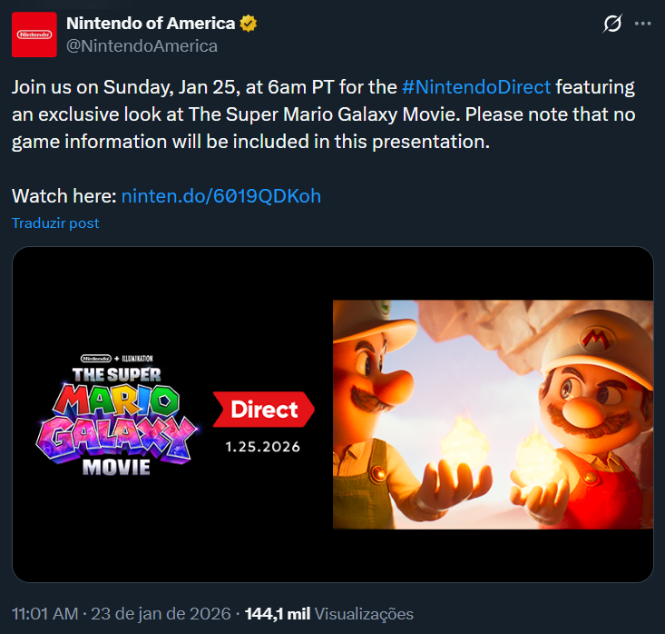The height and width of the screenshot is (634, 665).
Task: Click the small Nintendo + Illumination logo
Action: click(117, 359)
